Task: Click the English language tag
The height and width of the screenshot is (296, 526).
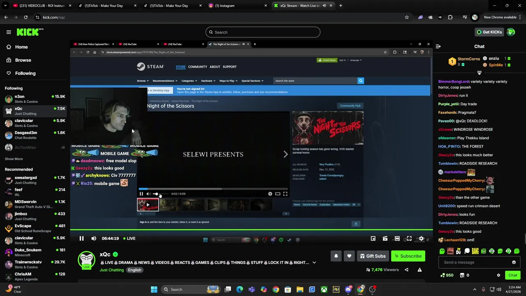Action: pos(134,270)
